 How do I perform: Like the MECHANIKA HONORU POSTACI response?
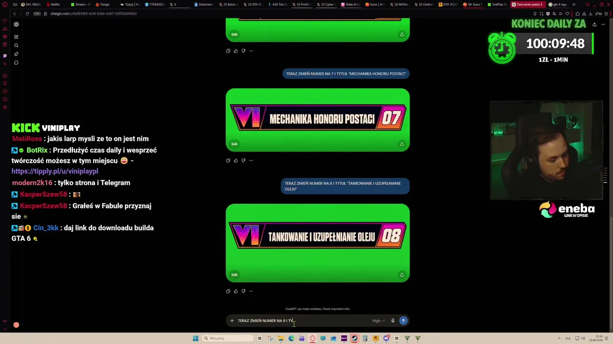tap(236, 161)
